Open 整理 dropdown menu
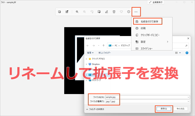 [90, 53]
